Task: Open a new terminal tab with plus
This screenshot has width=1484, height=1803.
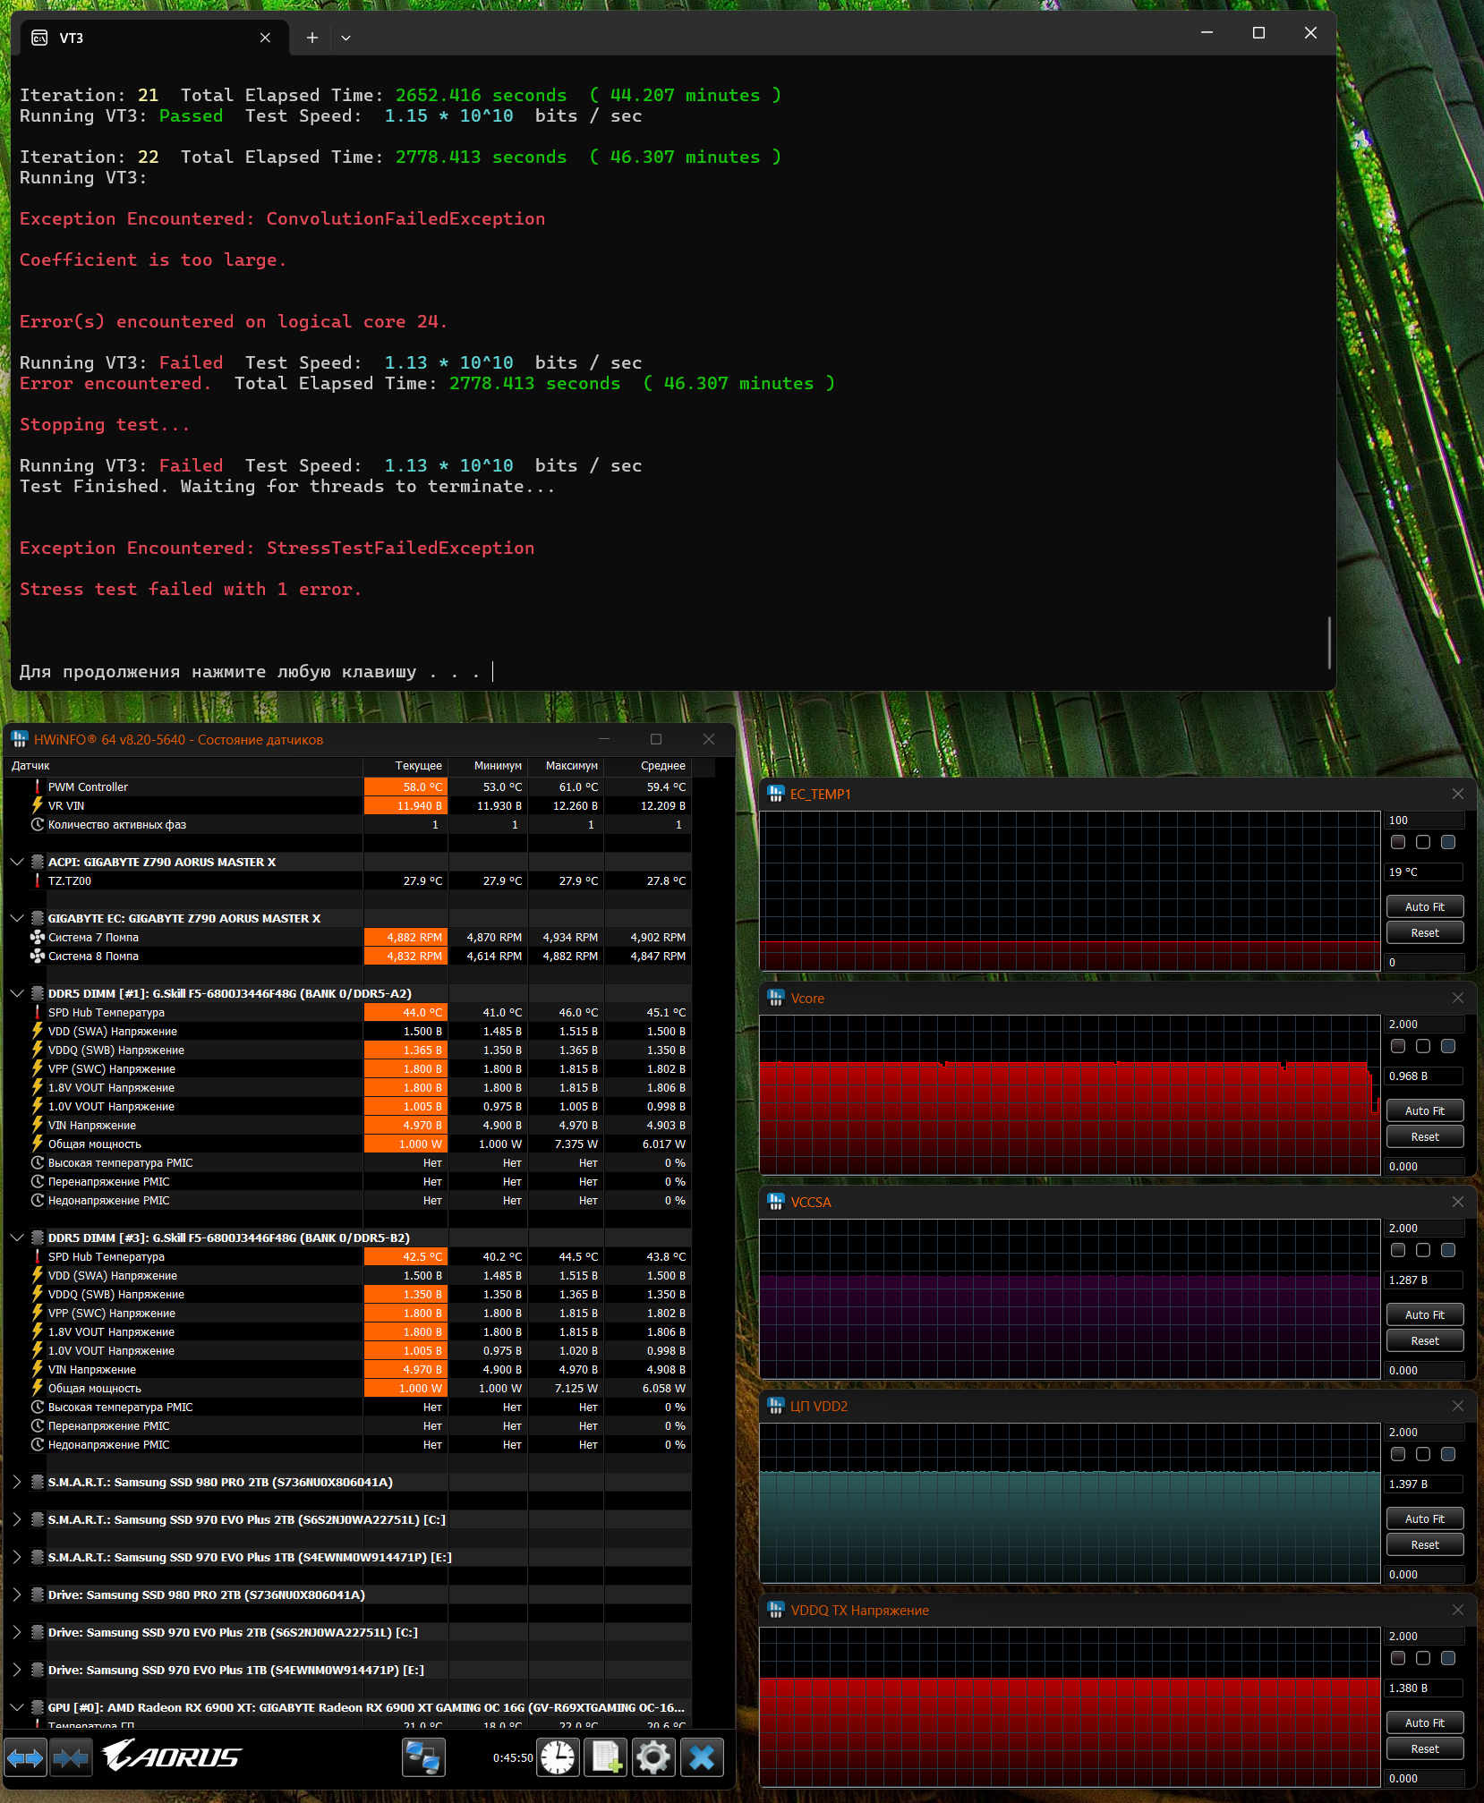Action: click(x=311, y=38)
